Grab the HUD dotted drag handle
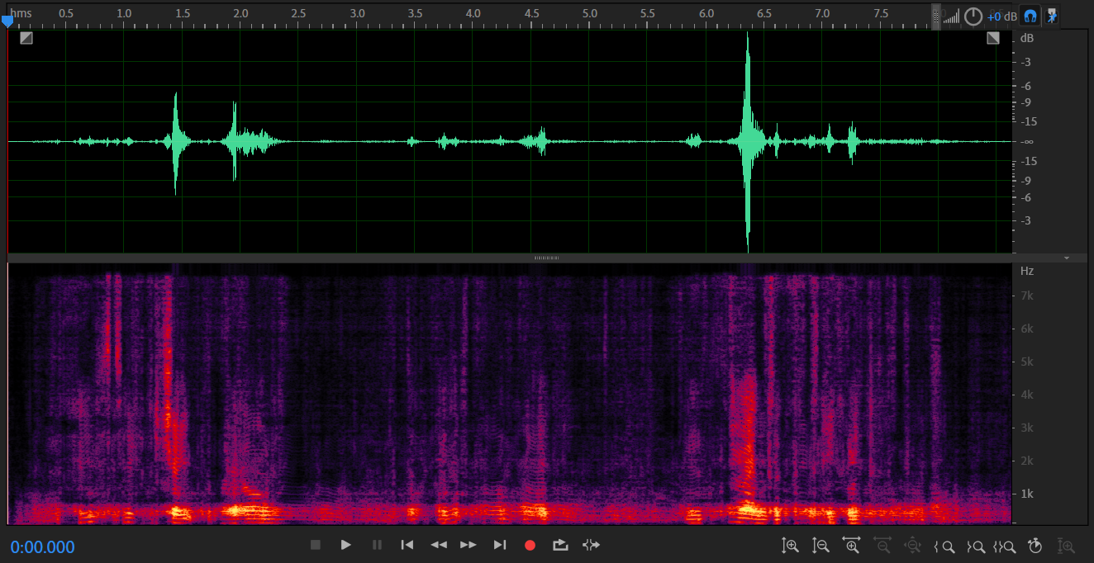 coord(936,17)
